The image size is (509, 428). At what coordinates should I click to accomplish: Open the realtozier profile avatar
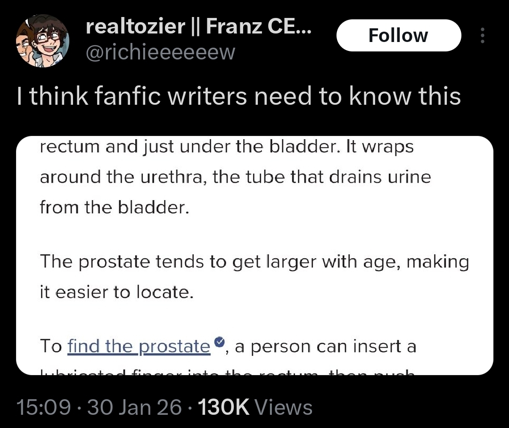[43, 41]
